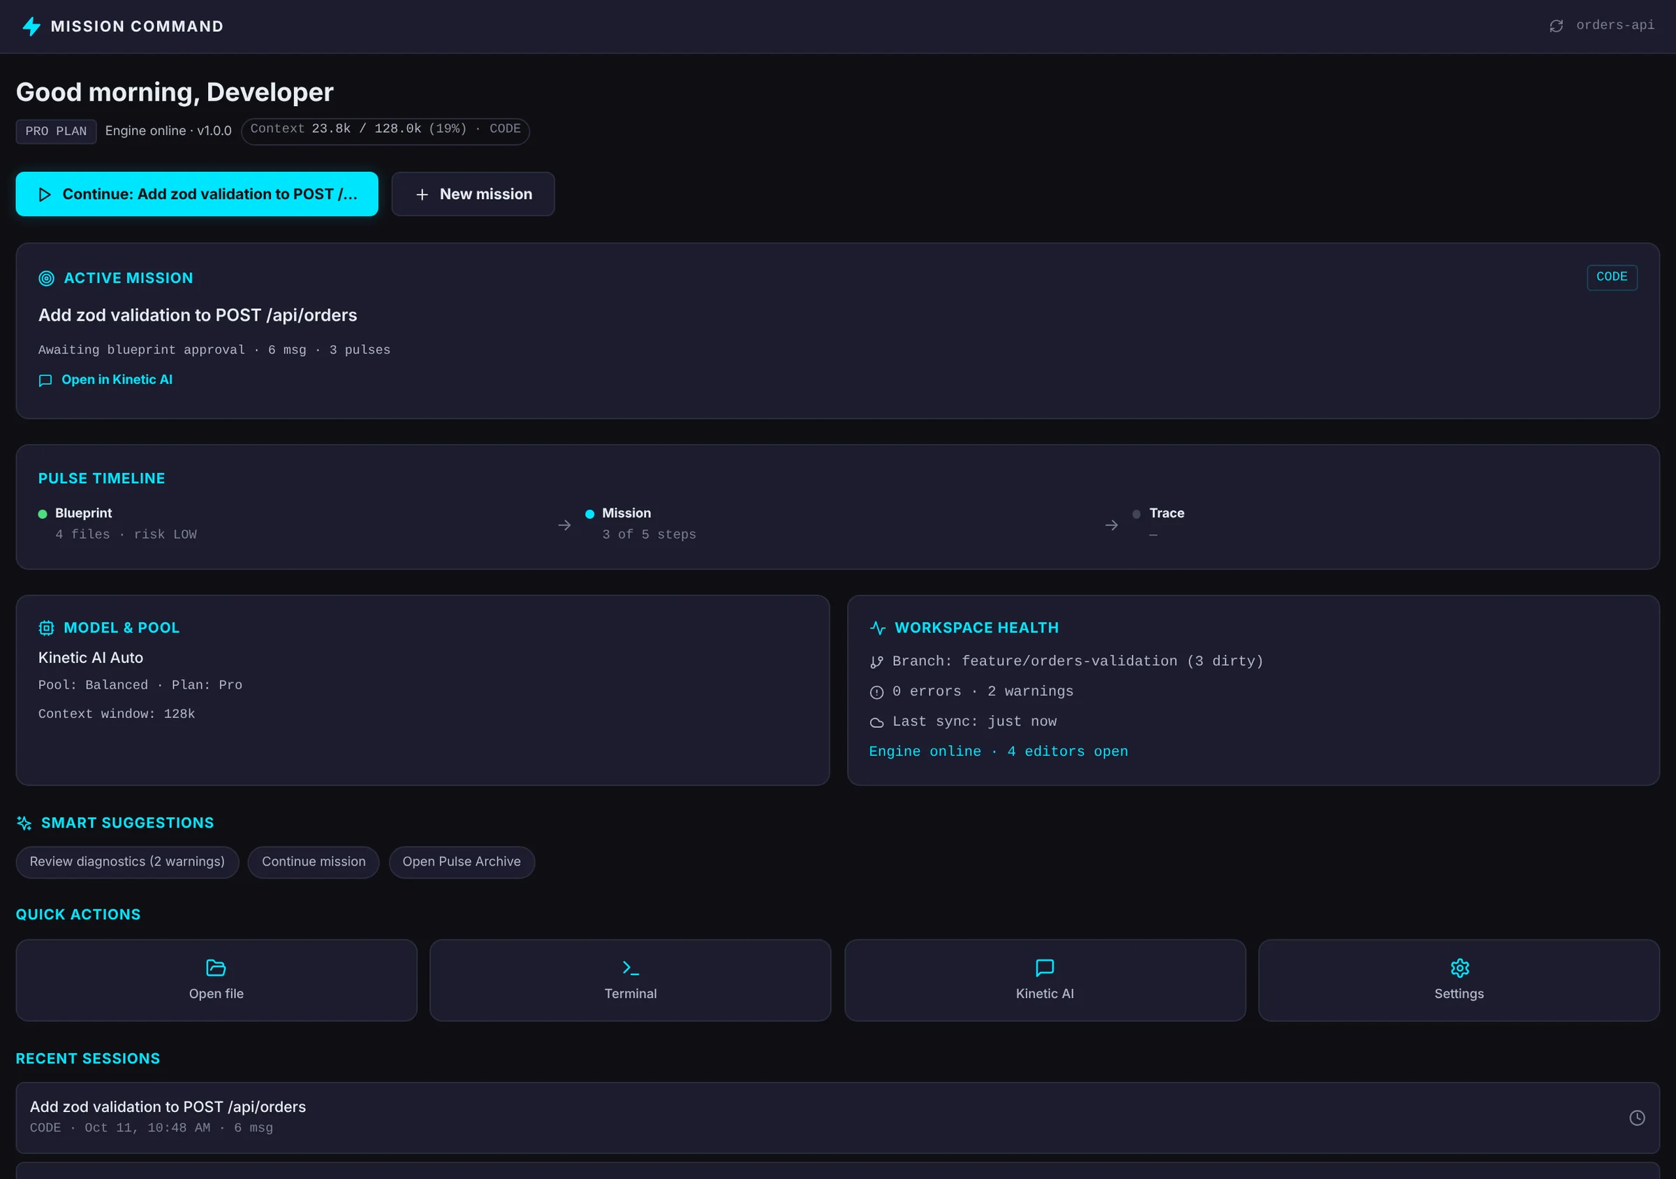Click the terminal prompt icon
1676x1179 pixels.
coord(631,968)
